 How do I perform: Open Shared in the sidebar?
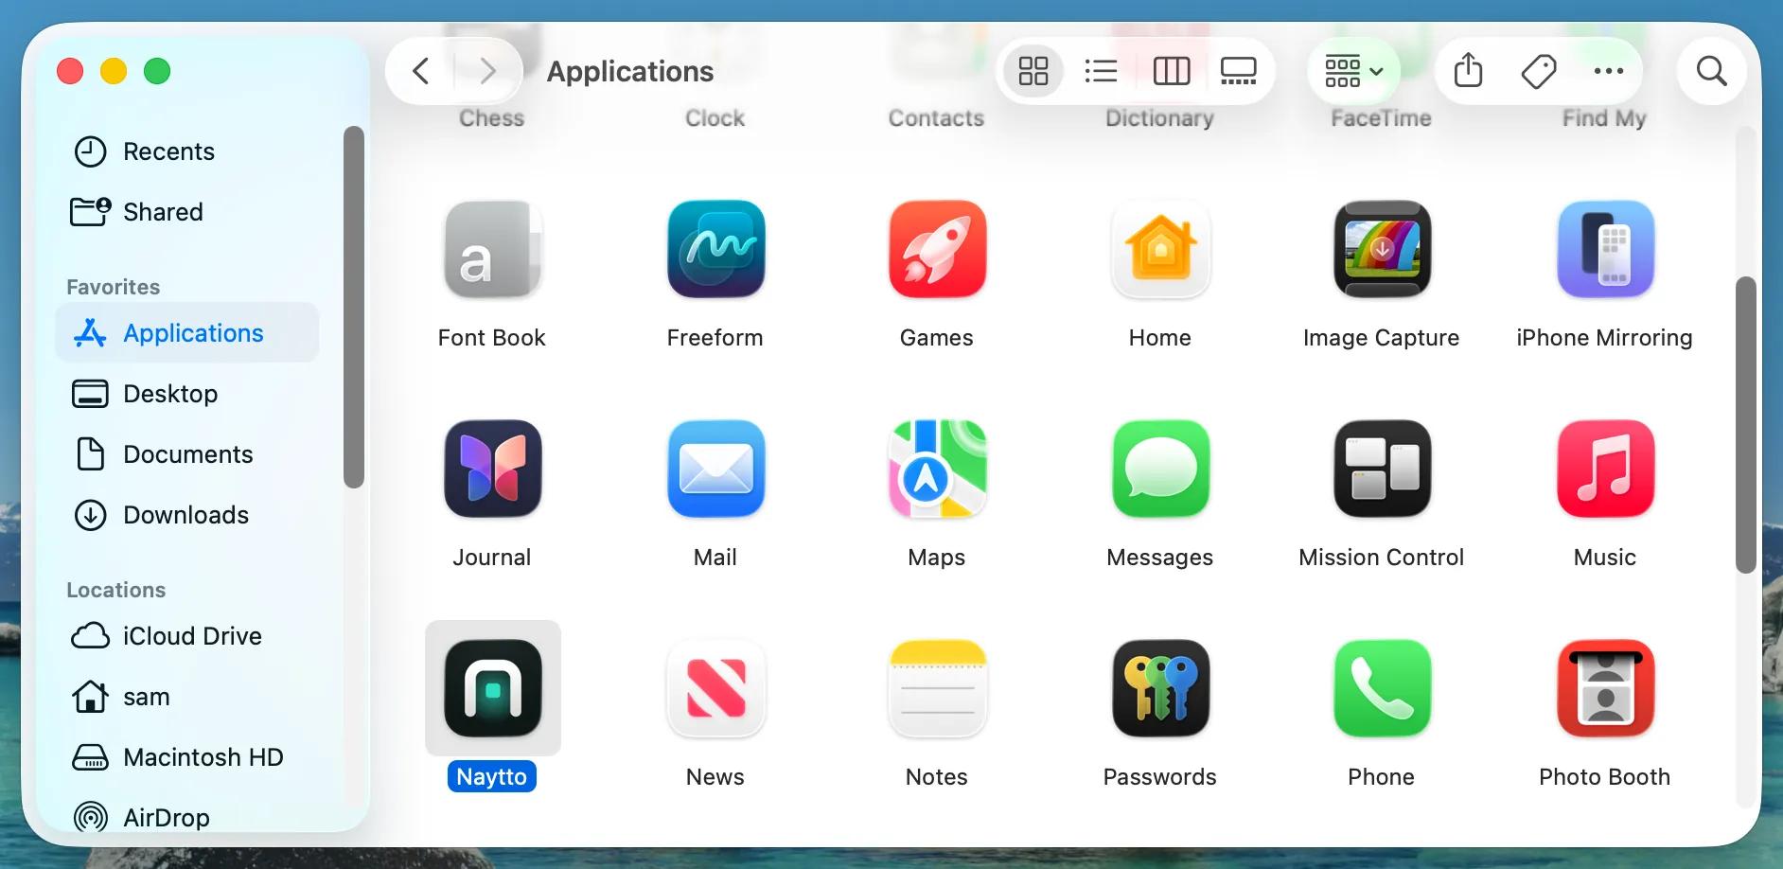pyautogui.click(x=187, y=212)
